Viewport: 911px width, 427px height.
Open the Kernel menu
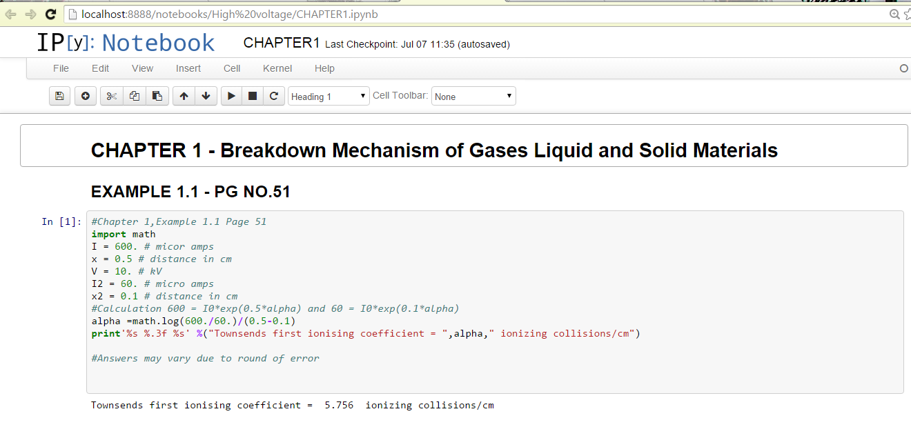[277, 68]
